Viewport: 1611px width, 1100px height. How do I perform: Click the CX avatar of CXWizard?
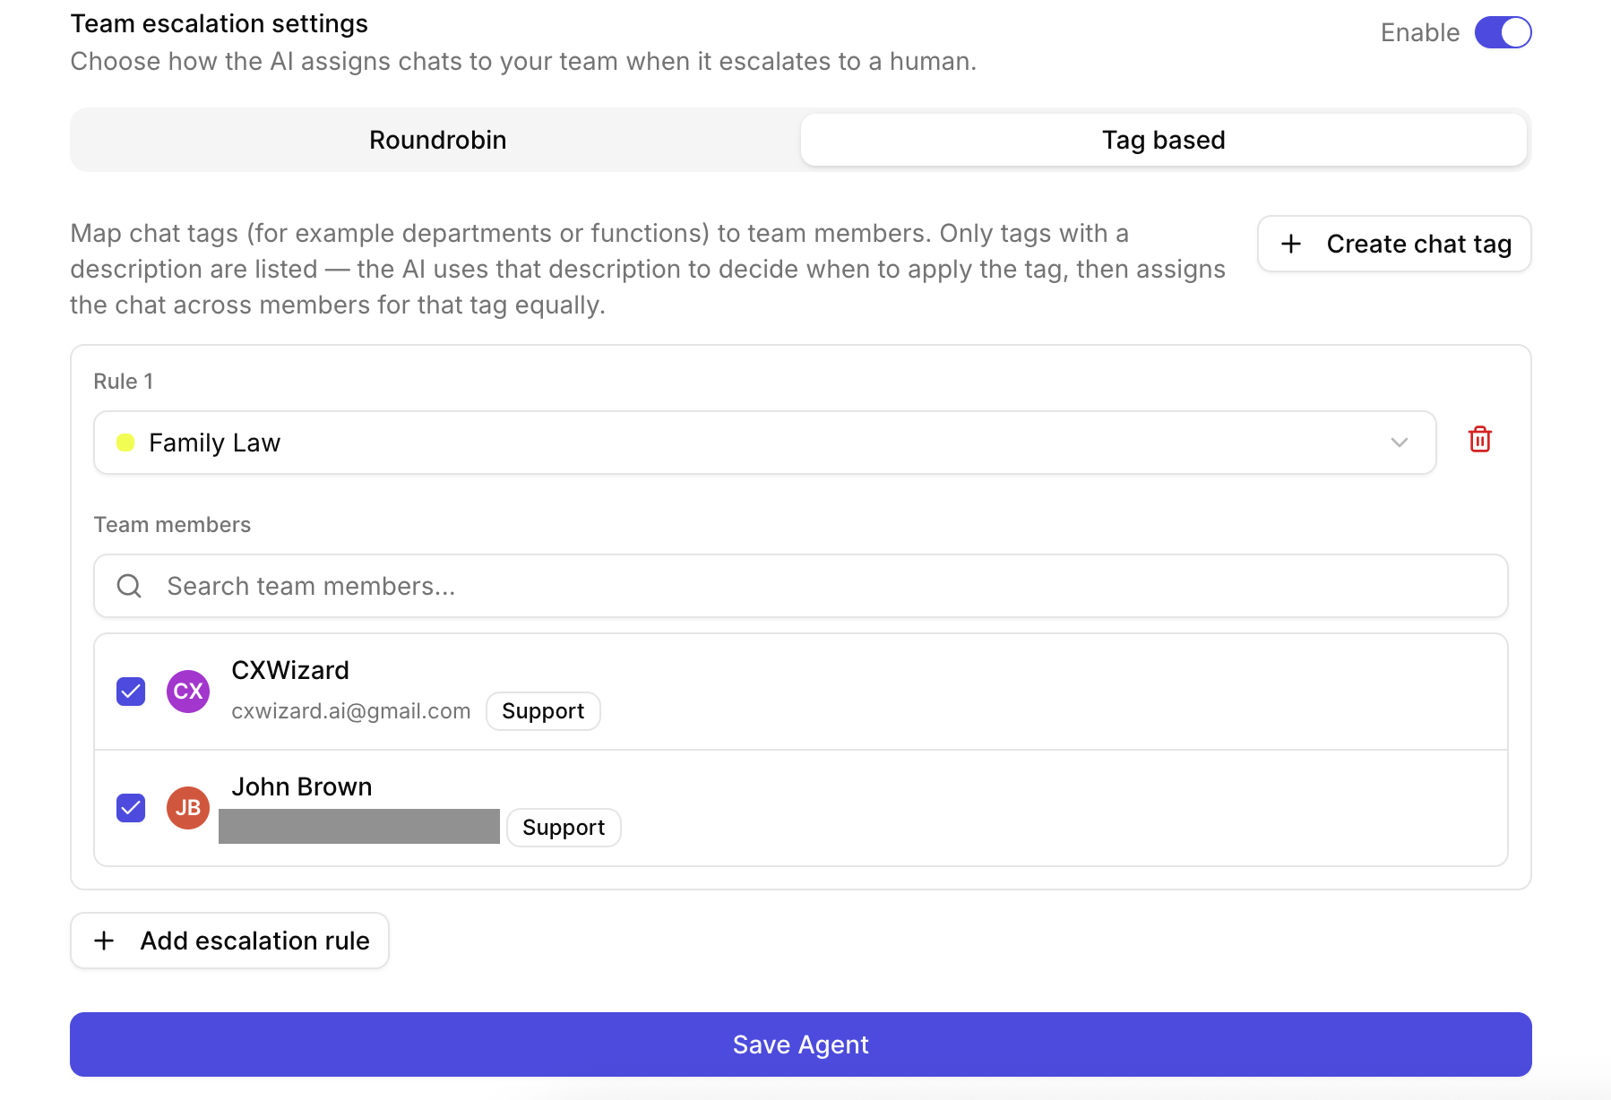(x=188, y=692)
